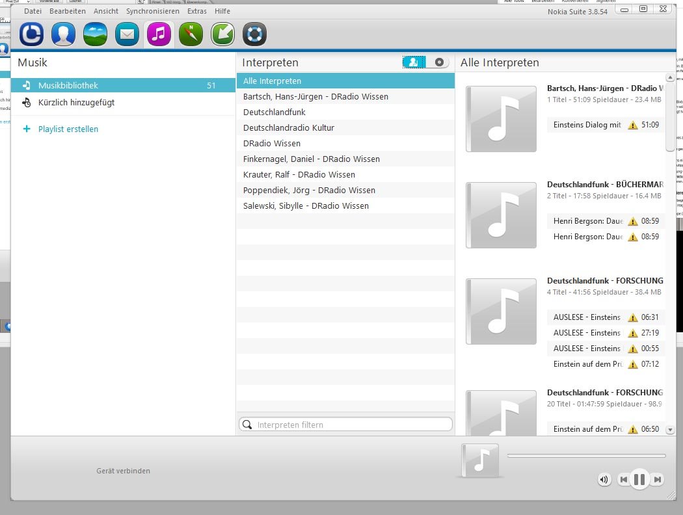Click the previous track button

pyautogui.click(x=624, y=480)
